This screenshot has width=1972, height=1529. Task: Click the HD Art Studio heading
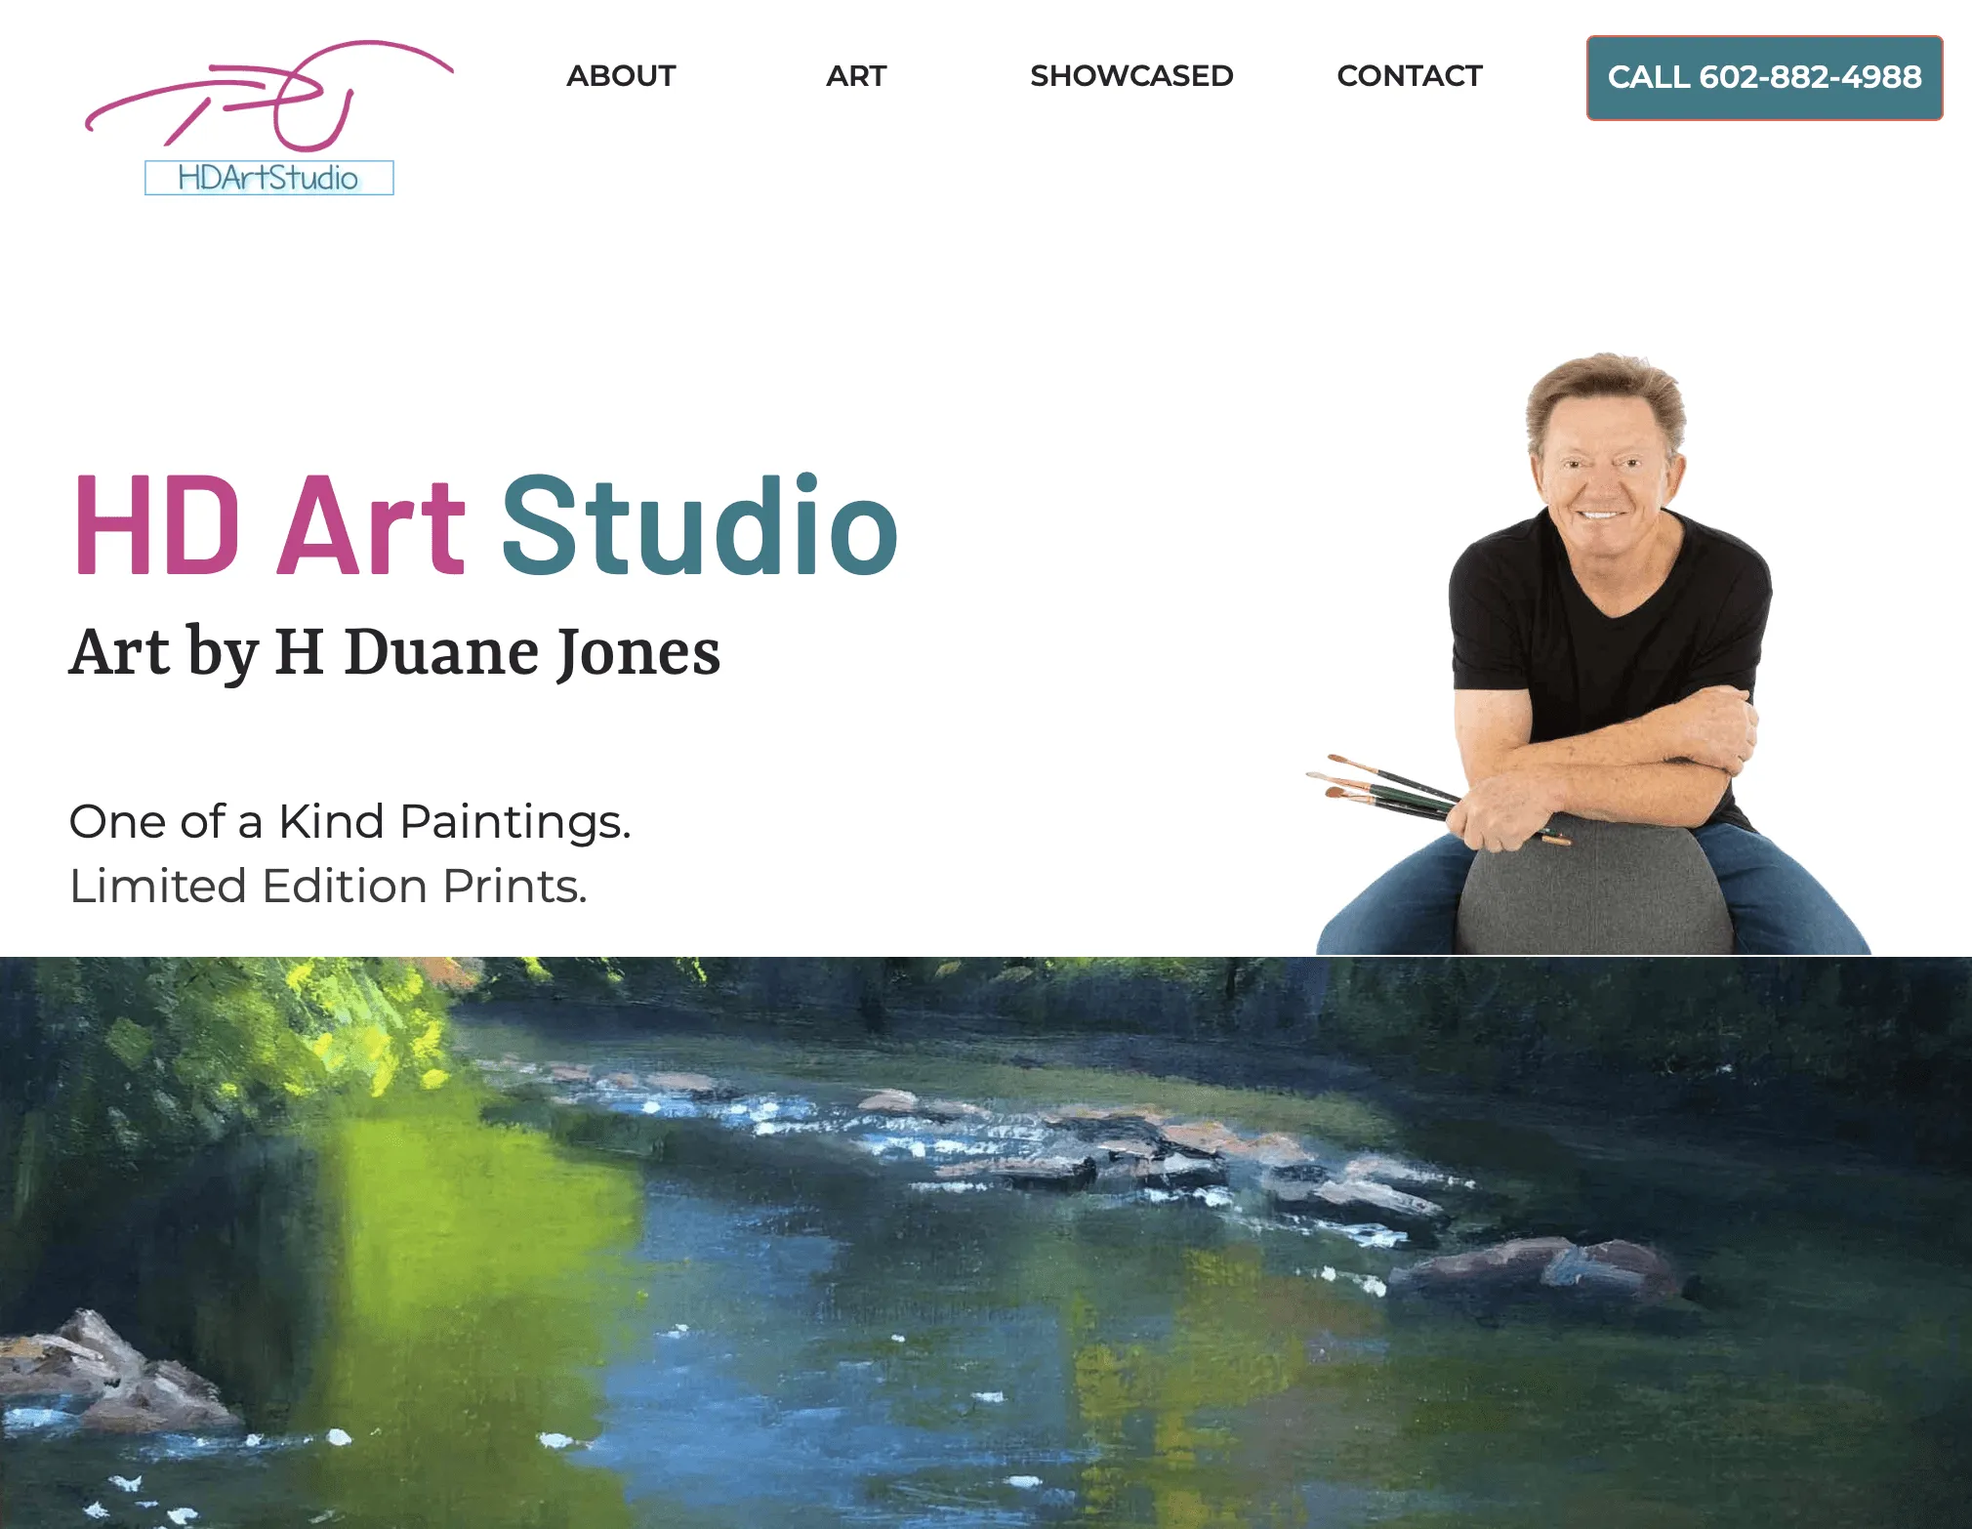point(485,525)
